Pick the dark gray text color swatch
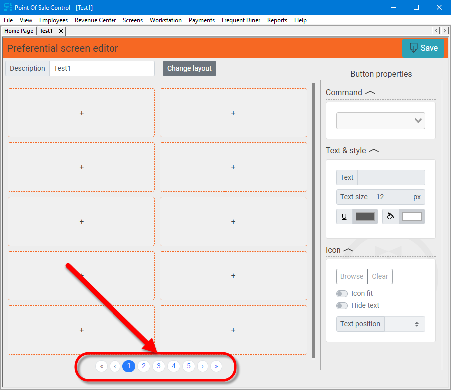 pos(365,217)
